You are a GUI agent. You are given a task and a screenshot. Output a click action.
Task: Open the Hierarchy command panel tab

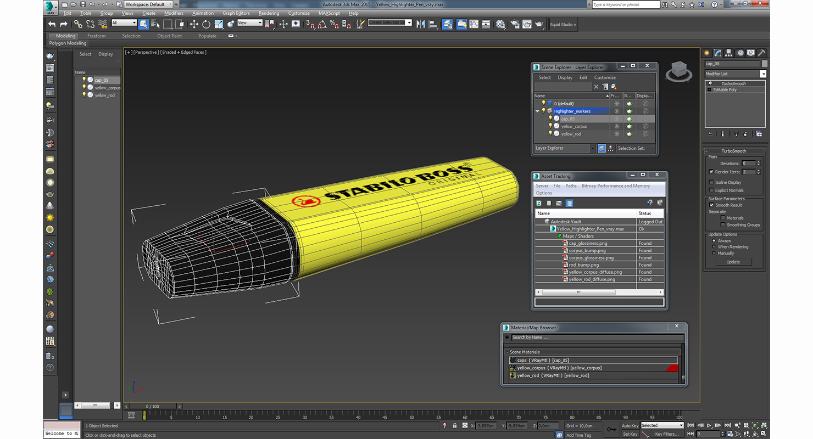point(729,53)
